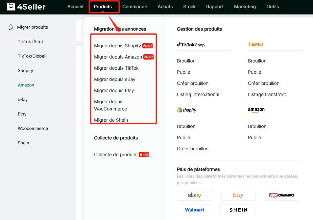The width and height of the screenshot is (313, 220).
Task: Open TikTok Shop Listing International
Action: tap(198, 94)
